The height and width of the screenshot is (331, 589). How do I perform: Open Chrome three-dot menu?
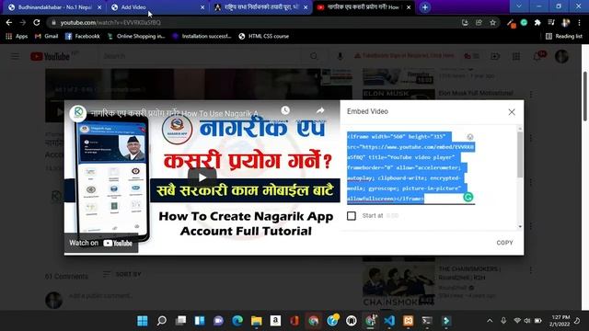coord(579,22)
